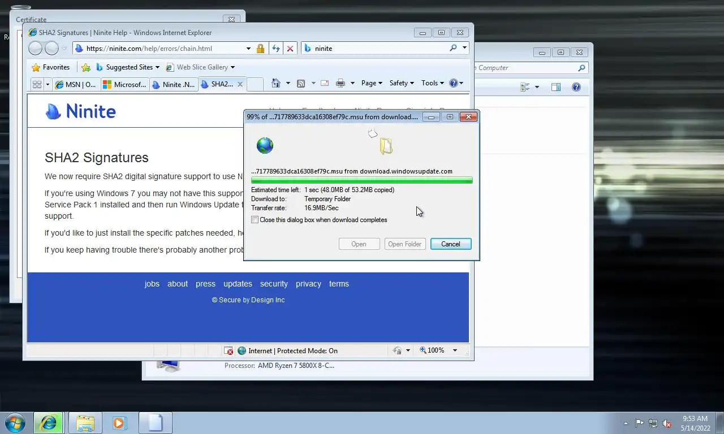Screen dimensions: 724x434
Task: Open change view dropdown in Computer window
Action: point(537,87)
